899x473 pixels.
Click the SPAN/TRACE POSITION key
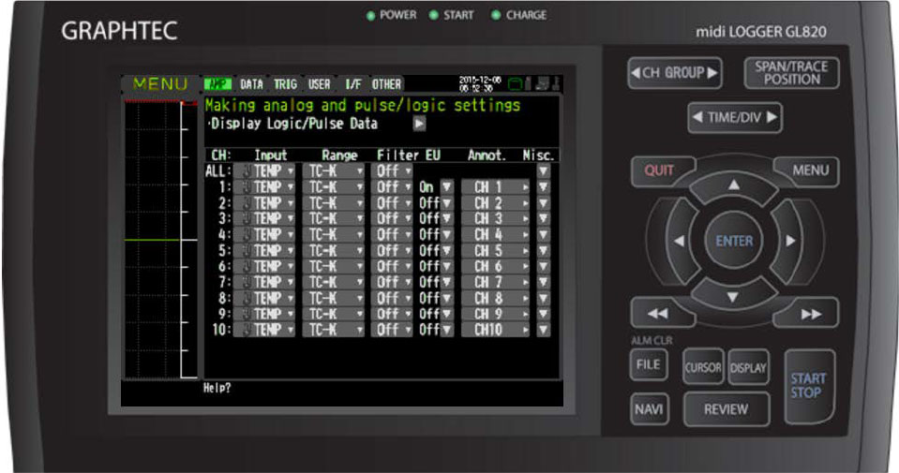point(791,73)
